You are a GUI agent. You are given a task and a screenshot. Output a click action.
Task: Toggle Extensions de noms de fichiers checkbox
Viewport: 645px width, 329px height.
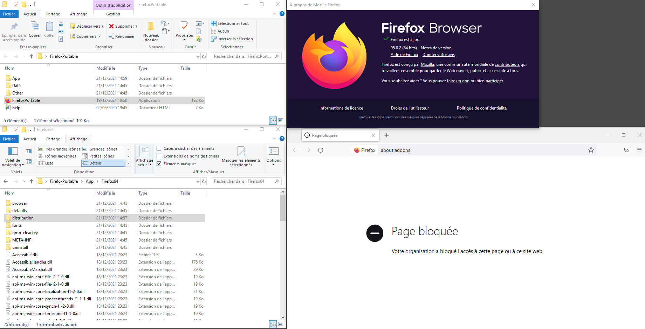(159, 156)
